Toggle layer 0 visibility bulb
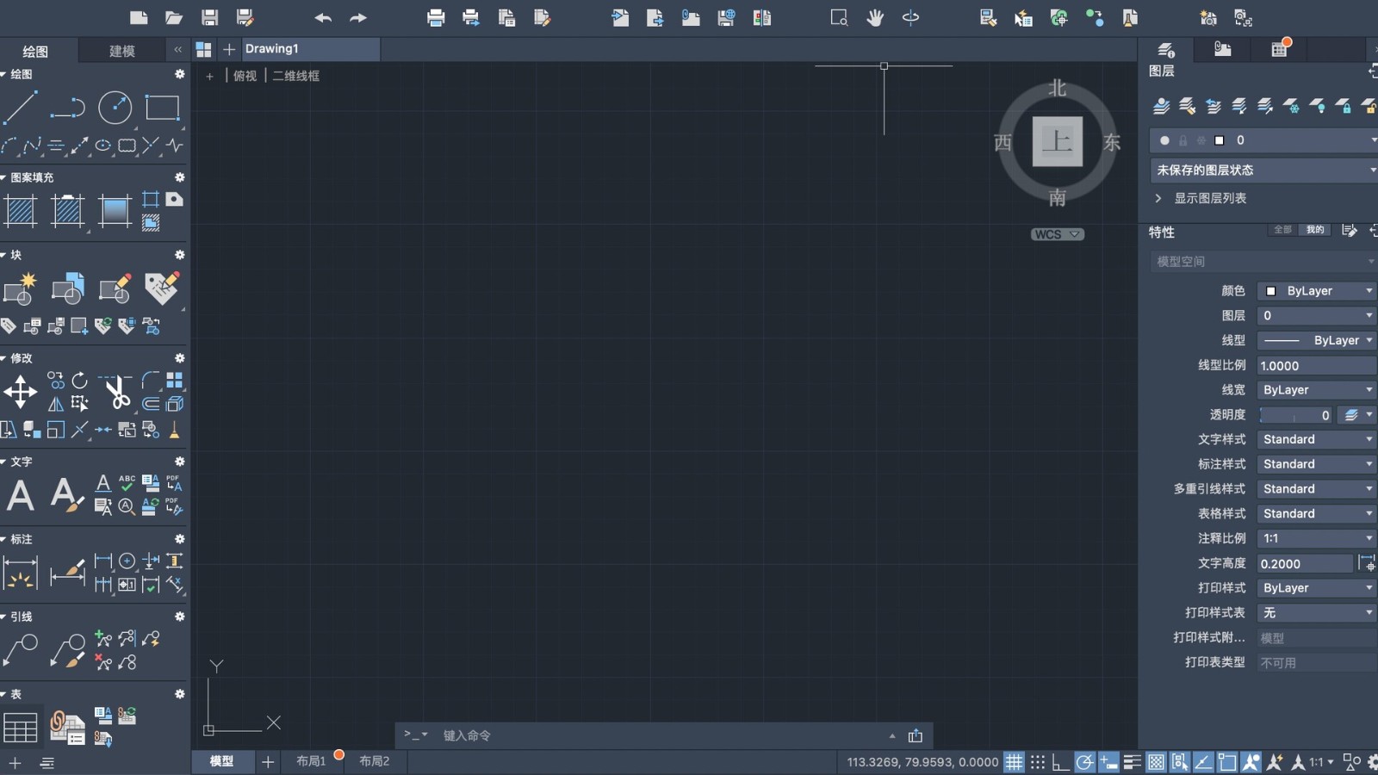The height and width of the screenshot is (775, 1378). [1164, 140]
